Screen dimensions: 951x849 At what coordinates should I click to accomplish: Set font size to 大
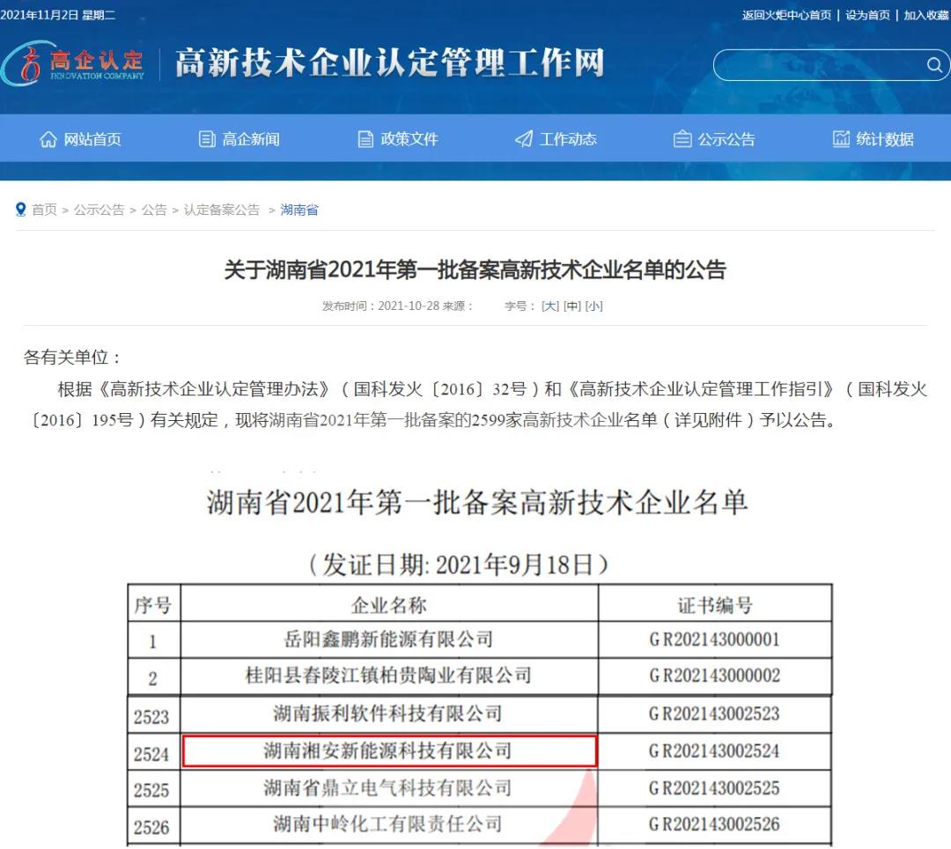[x=550, y=306]
